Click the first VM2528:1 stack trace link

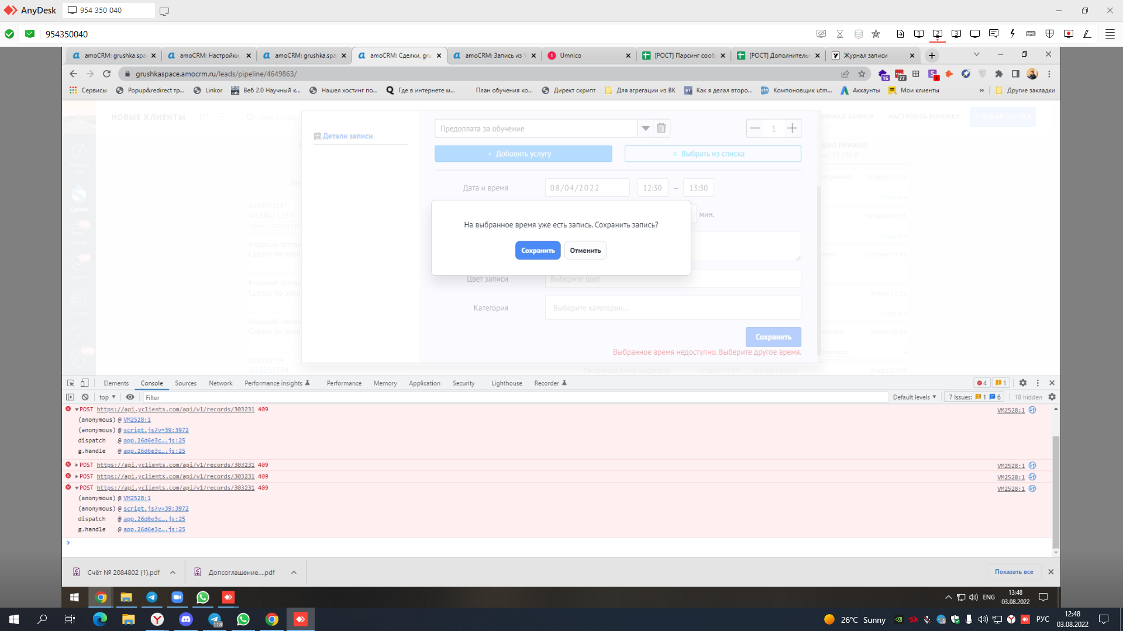pyautogui.click(x=137, y=420)
